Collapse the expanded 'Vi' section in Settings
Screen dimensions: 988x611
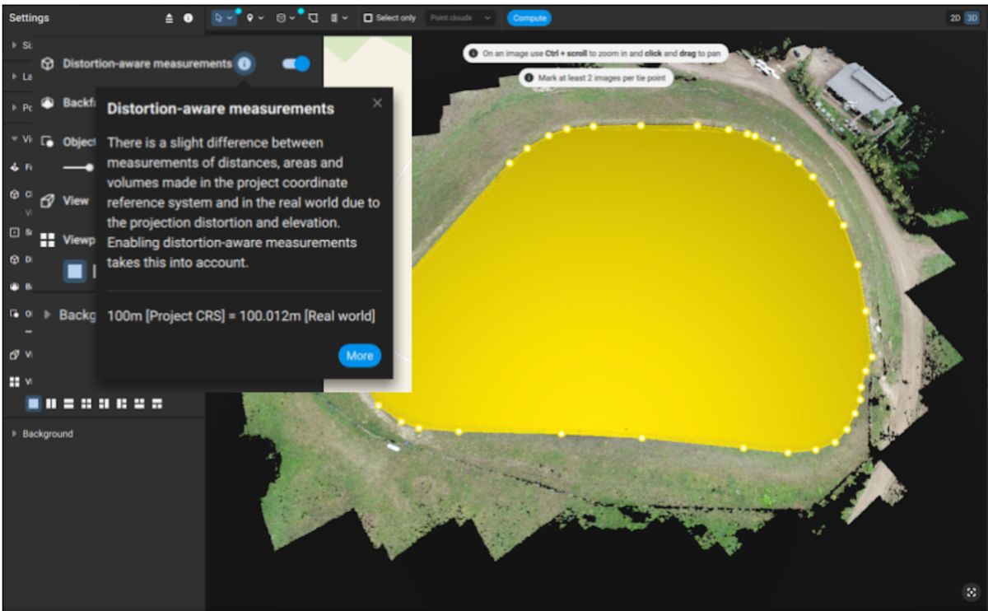click(15, 139)
